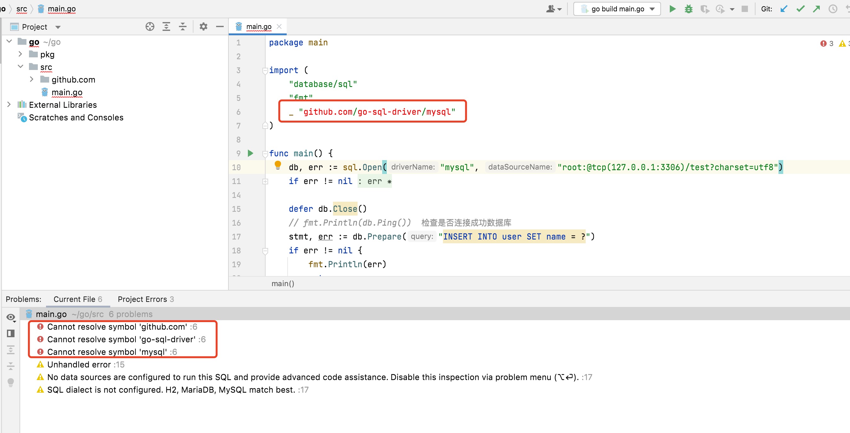Run the go build main.go configuration
The width and height of the screenshot is (850, 433).
click(672, 9)
